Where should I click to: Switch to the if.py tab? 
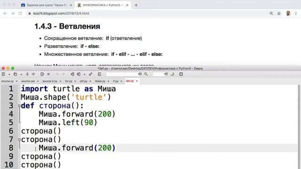coord(116,81)
